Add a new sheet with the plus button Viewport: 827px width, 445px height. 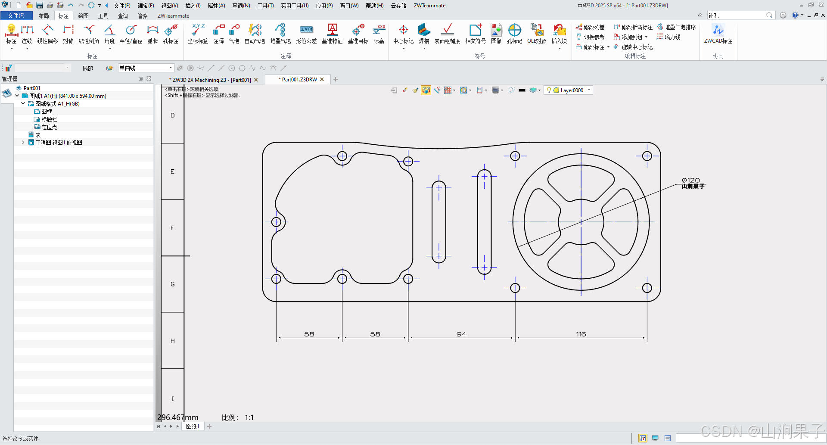209,426
